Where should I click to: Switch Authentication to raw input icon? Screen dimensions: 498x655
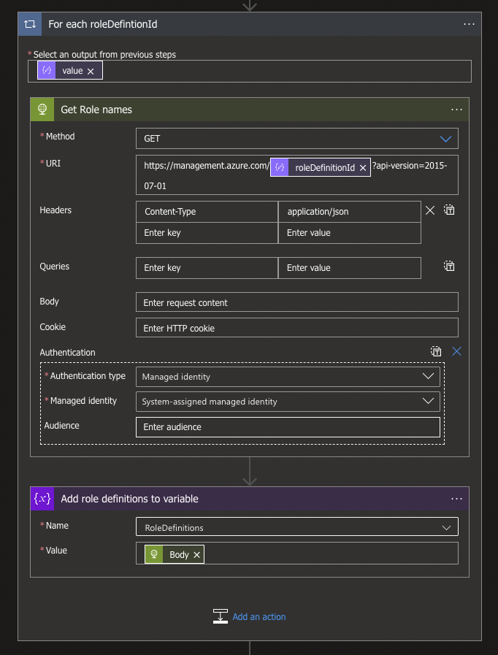tap(436, 351)
